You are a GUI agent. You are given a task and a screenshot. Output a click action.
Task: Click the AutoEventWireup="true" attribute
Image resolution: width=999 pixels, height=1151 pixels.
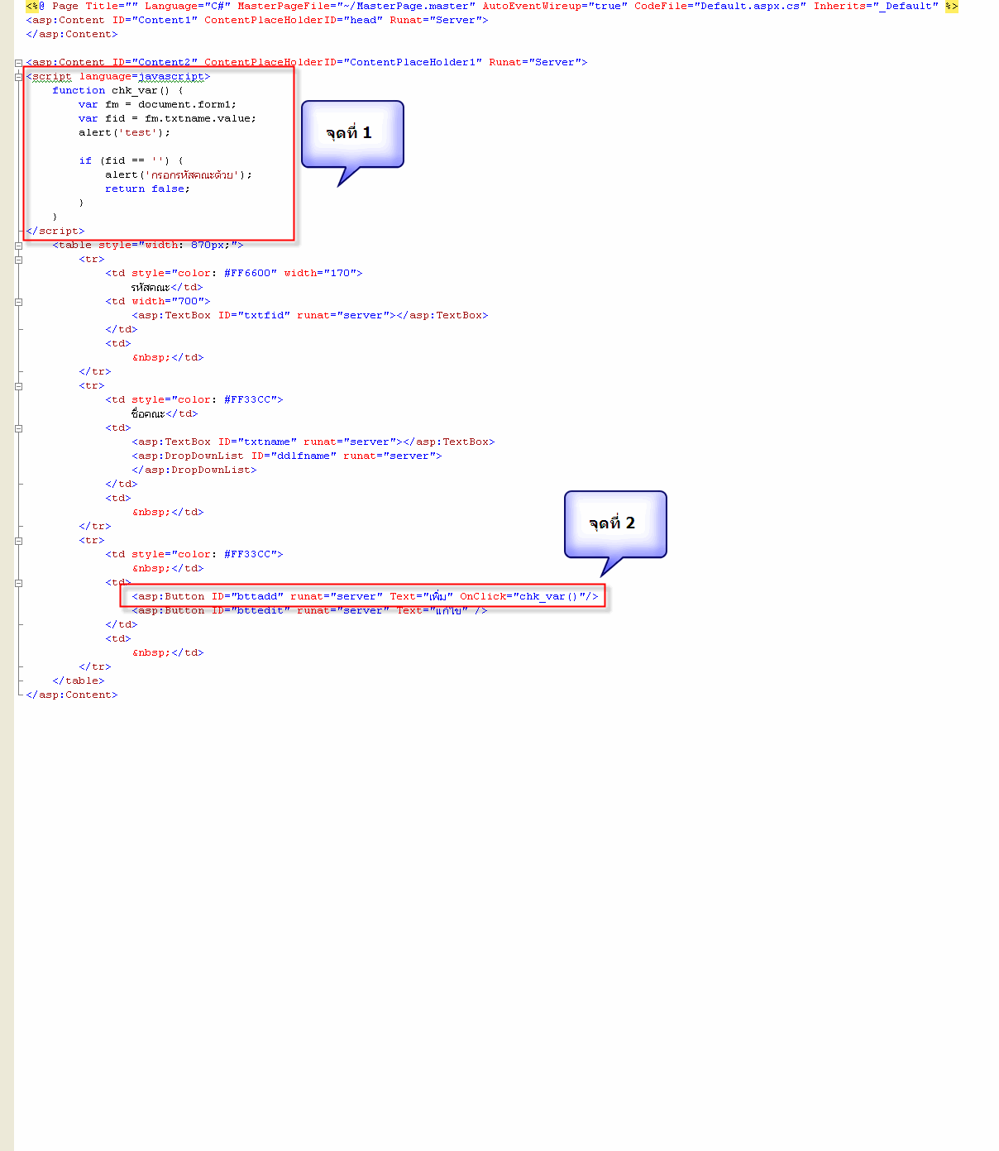click(x=555, y=6)
